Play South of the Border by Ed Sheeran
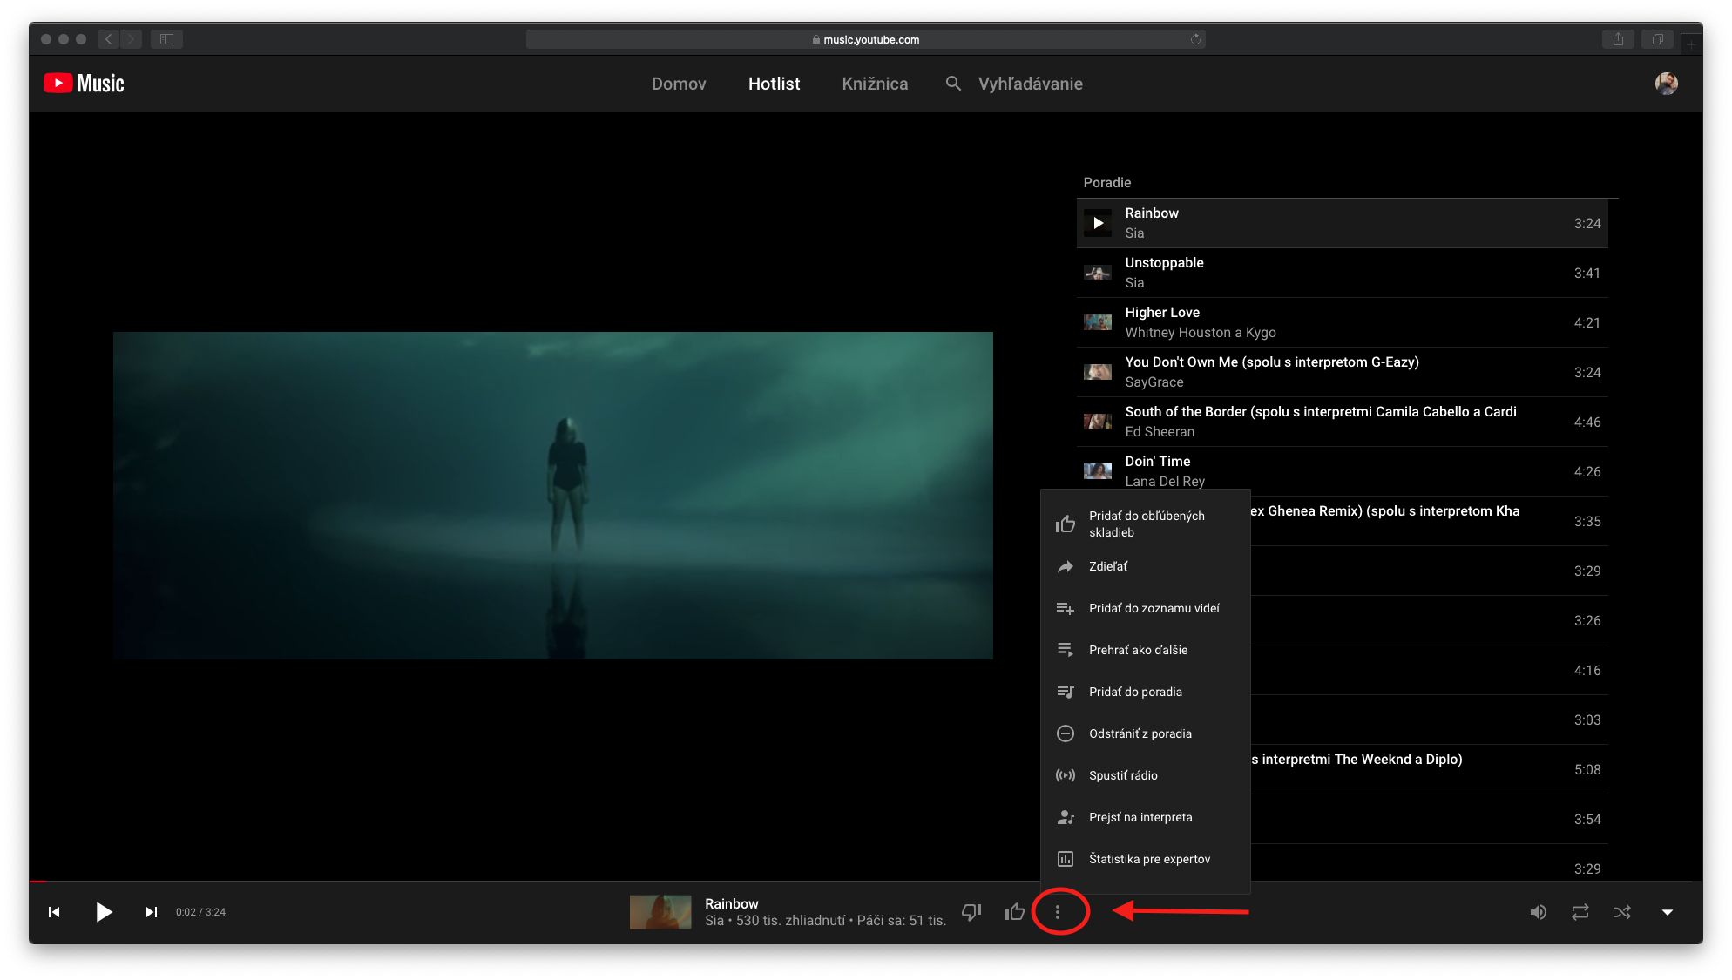Viewport: 1732px width, 980px height. (1342, 422)
